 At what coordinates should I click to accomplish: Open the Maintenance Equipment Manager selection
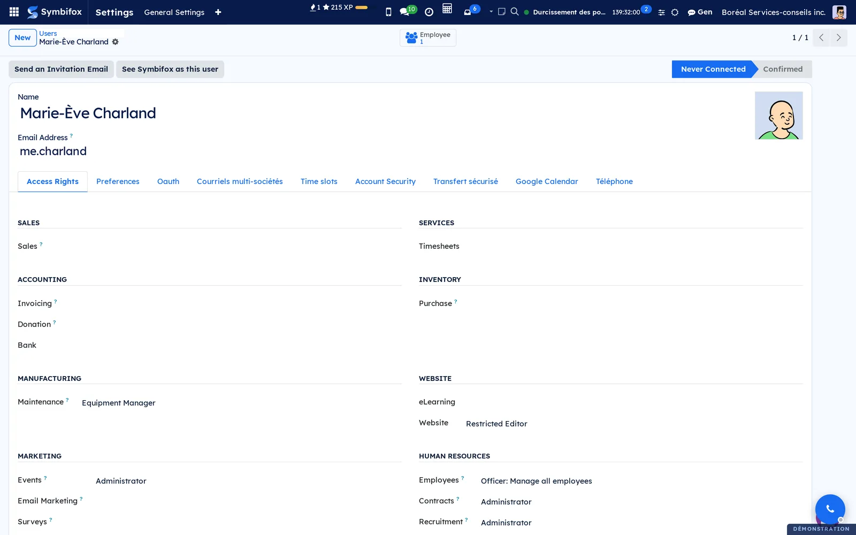[119, 403]
